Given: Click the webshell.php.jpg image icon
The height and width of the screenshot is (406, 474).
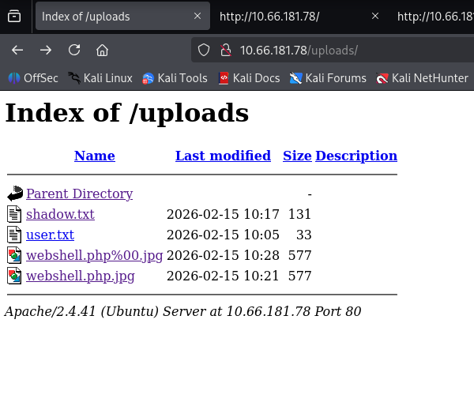Looking at the screenshot, I should [15, 276].
